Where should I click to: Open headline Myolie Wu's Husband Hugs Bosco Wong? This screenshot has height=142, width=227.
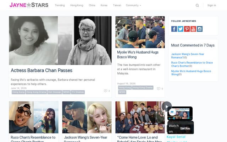pyautogui.click(x=138, y=55)
